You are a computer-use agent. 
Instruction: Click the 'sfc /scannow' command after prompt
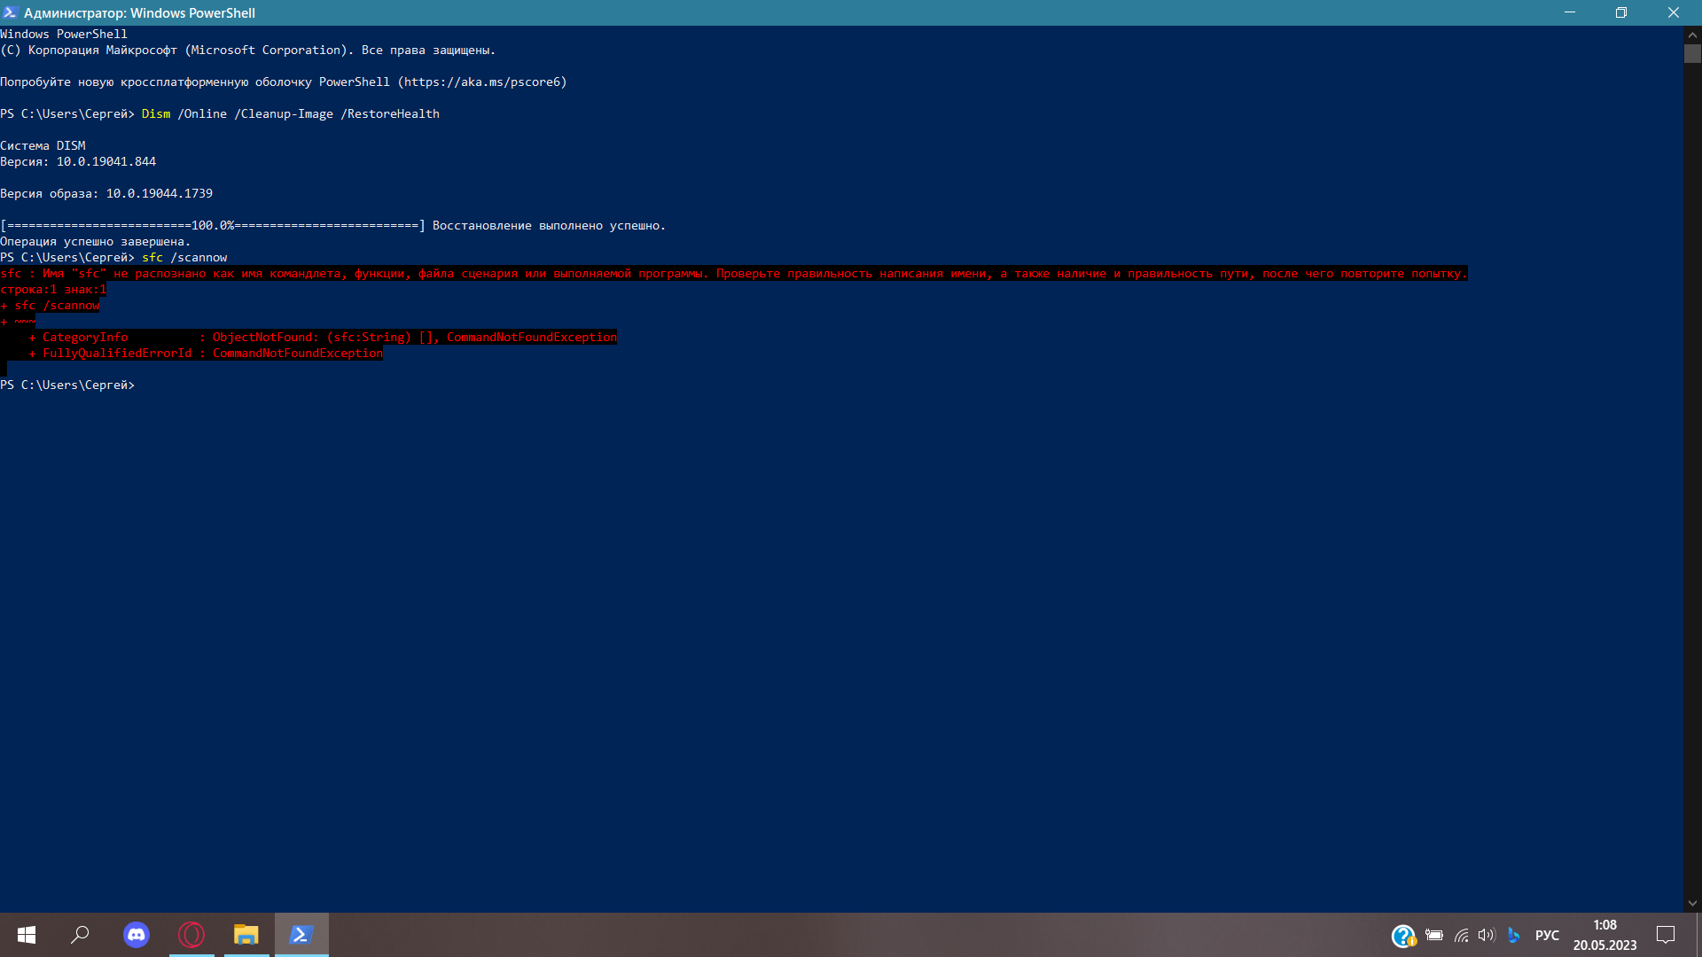184,258
